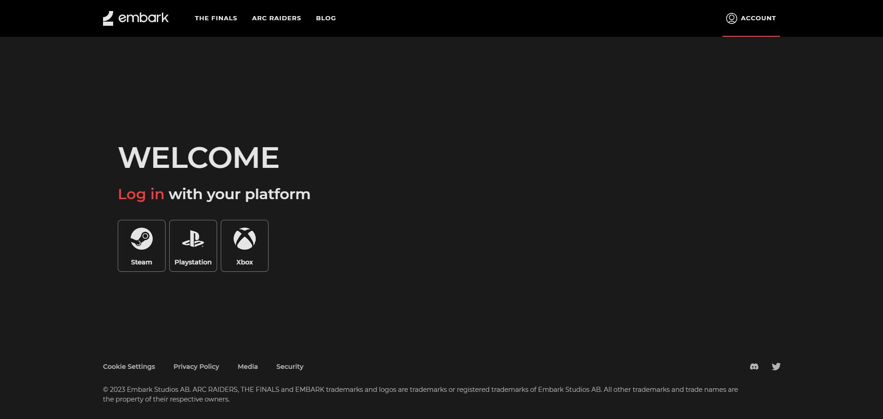The height and width of the screenshot is (419, 883).
Task: Open Privacy Policy link
Action: [196, 367]
